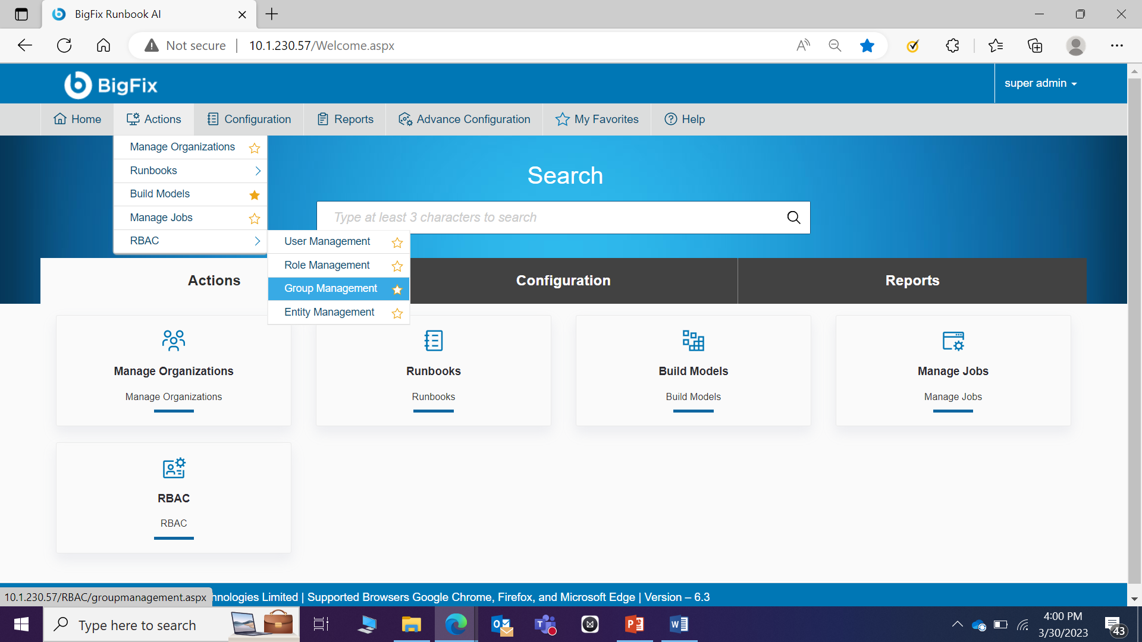
Task: Click the RBAC card icon
Action: [174, 468]
